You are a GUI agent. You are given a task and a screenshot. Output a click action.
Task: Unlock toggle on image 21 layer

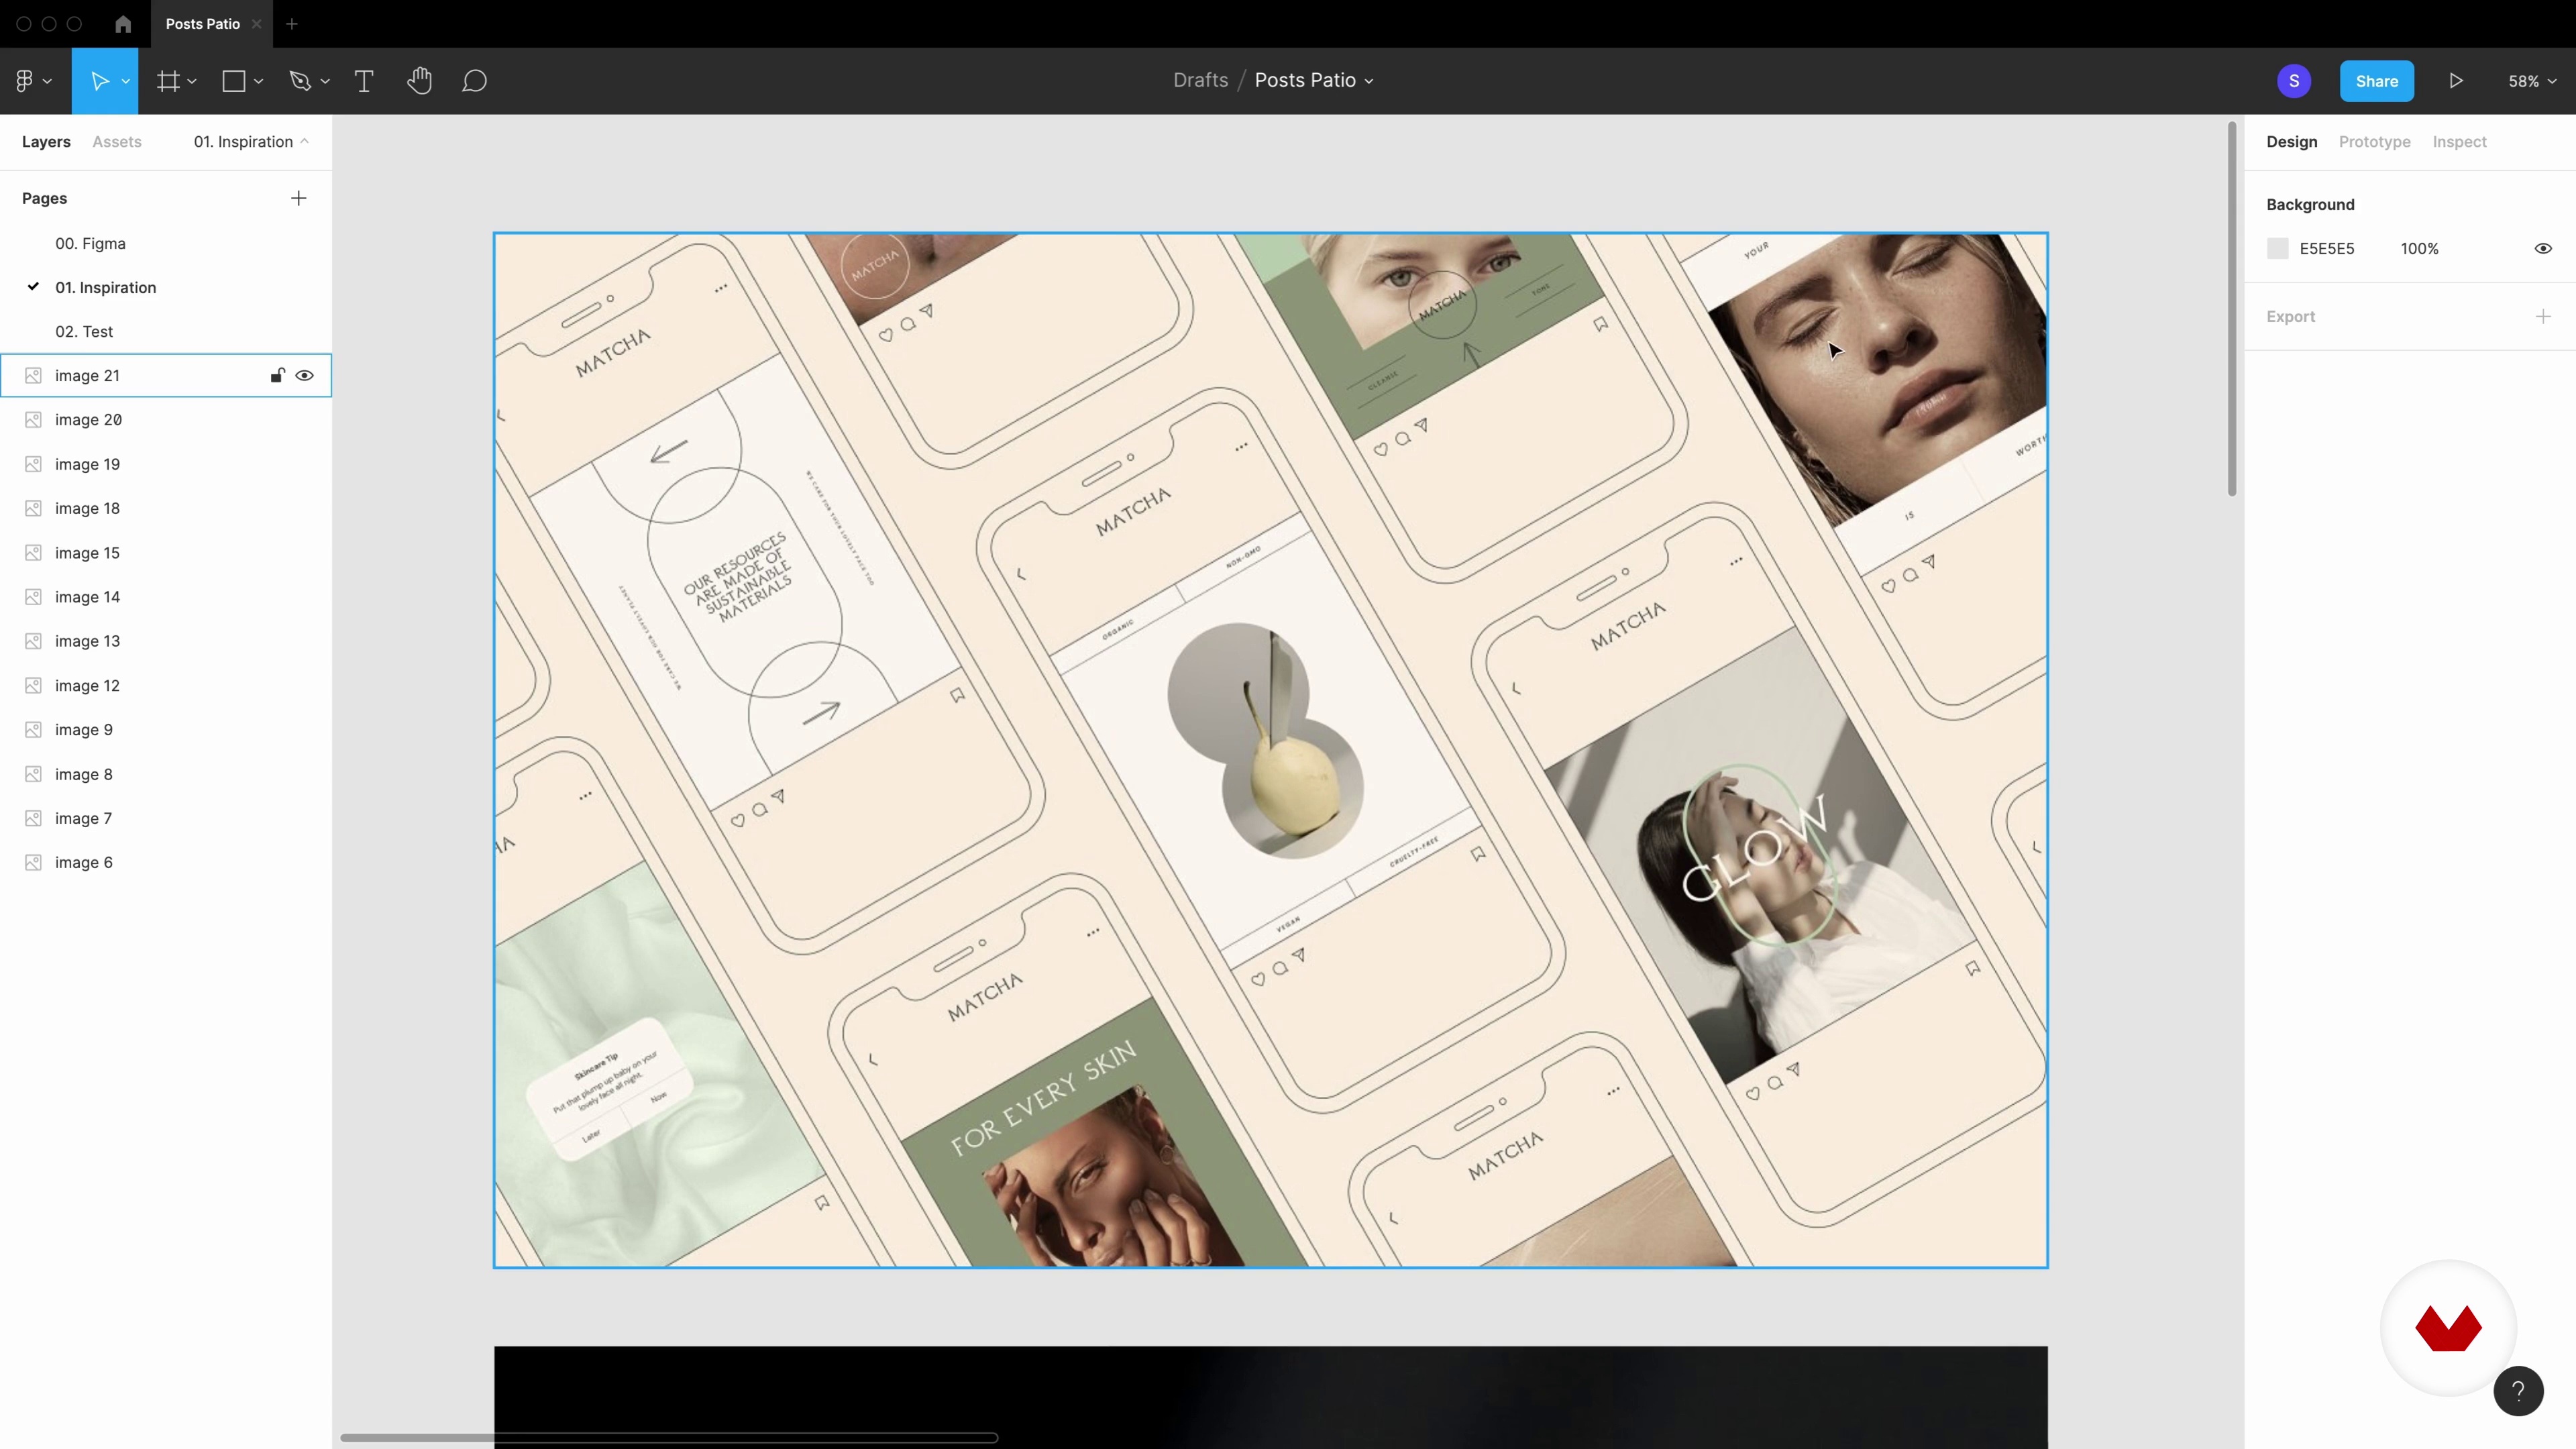(277, 376)
